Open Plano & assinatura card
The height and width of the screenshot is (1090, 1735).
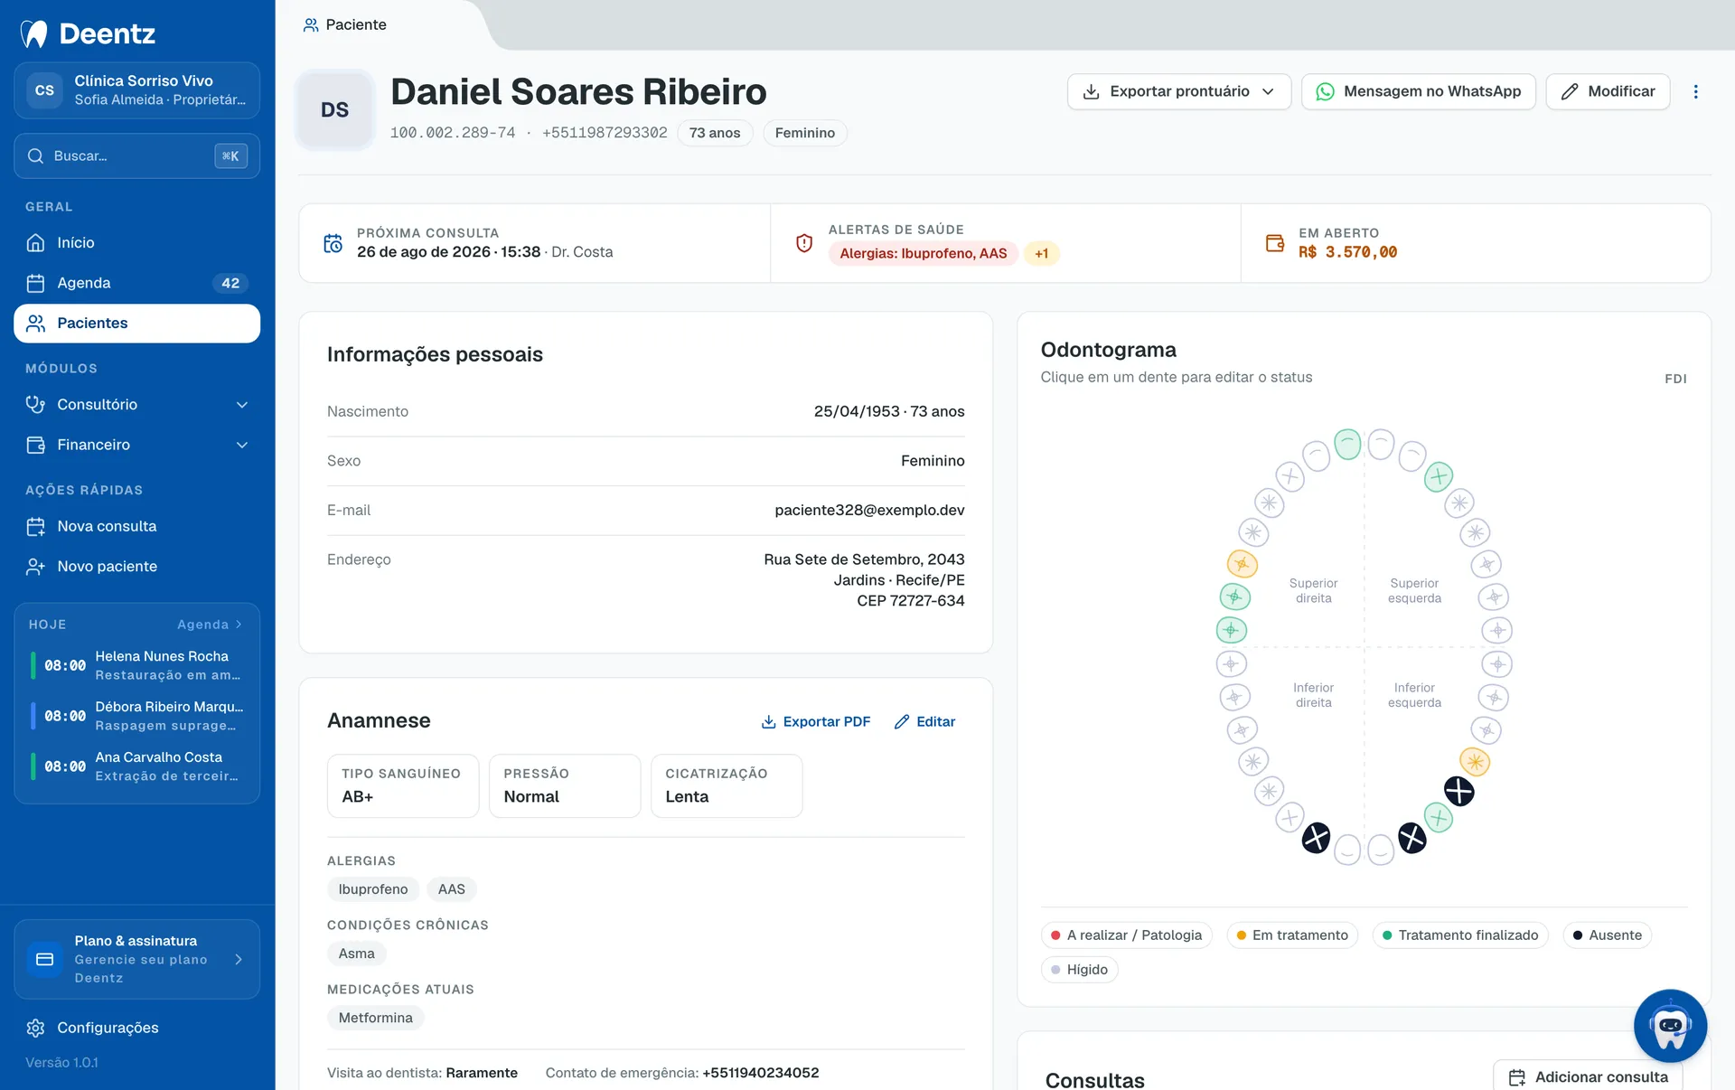[137, 959]
